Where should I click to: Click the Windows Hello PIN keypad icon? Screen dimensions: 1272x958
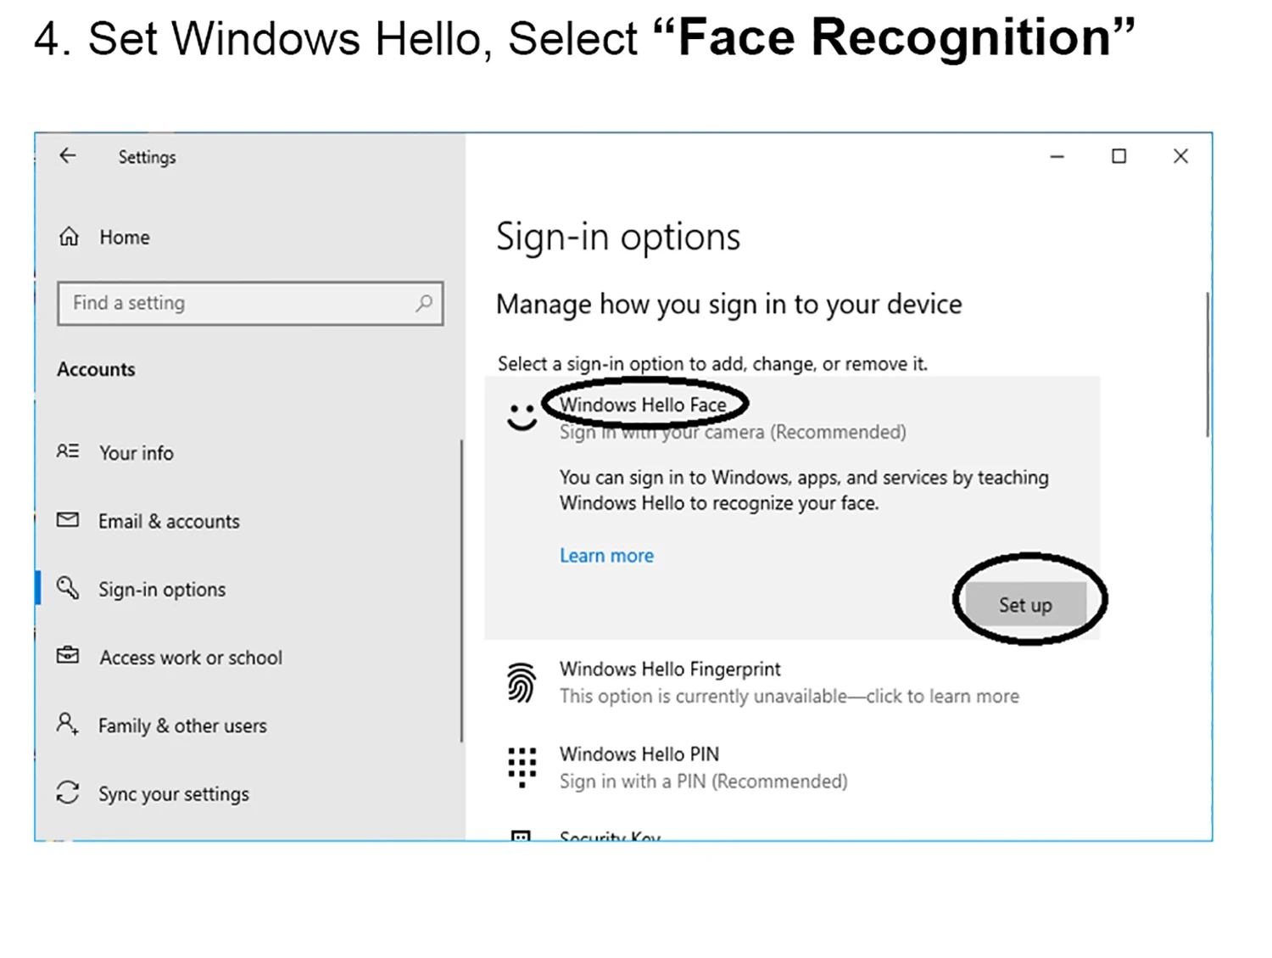click(521, 765)
